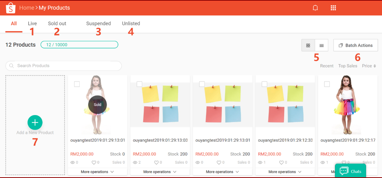Click product title ouyangtest2019:01:29:13:03
This screenshot has width=382, height=178.
coord(160,141)
